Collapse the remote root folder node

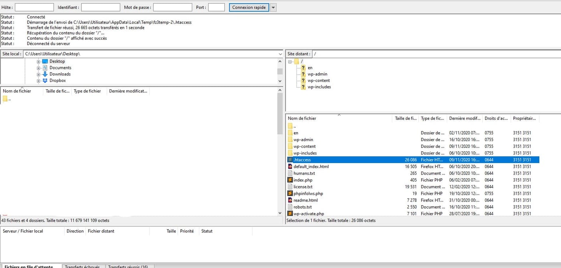tap(290, 62)
